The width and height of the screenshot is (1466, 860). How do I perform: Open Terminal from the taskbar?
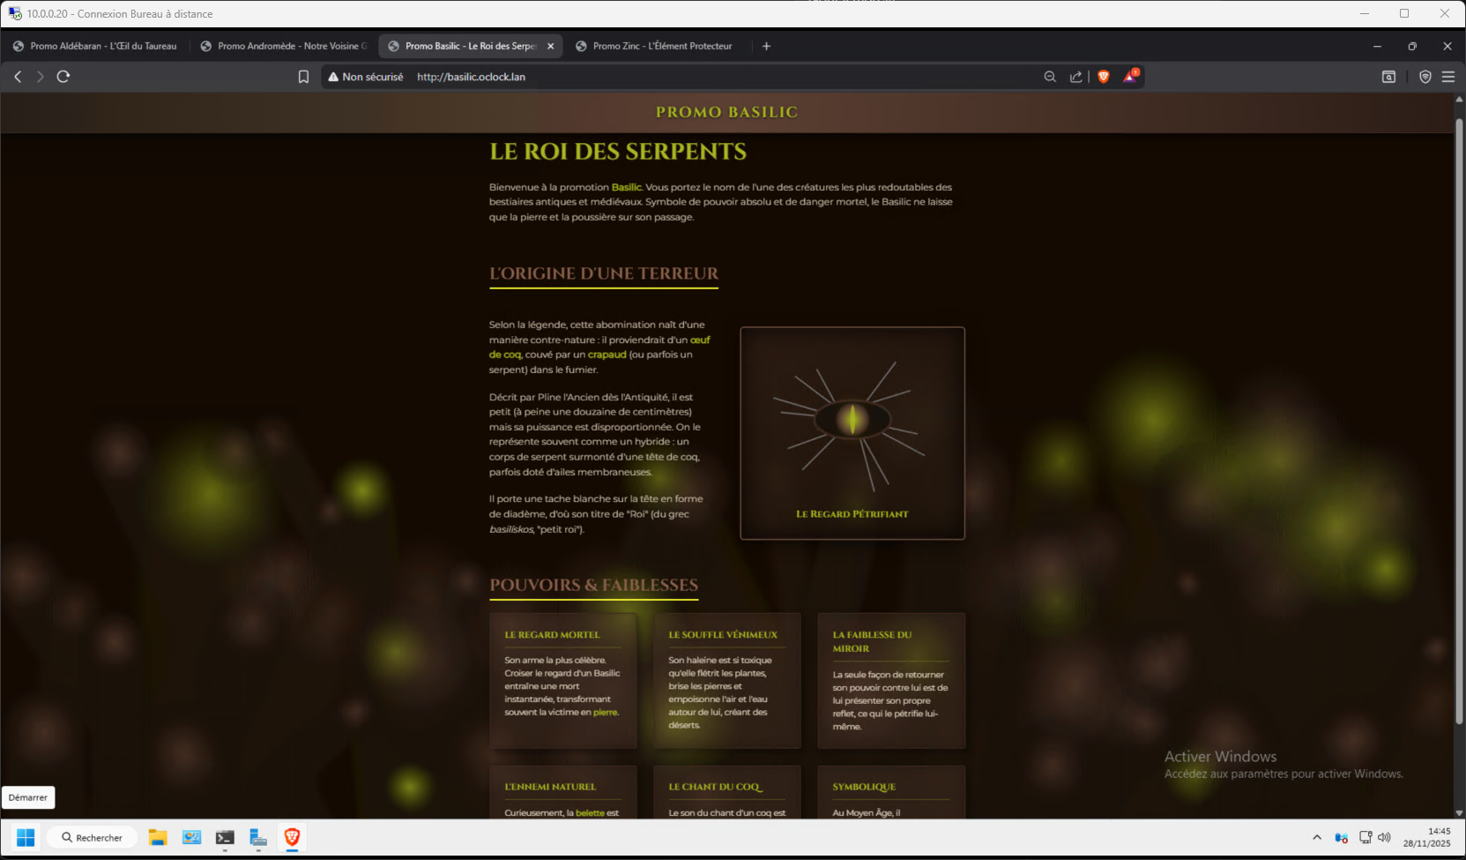(225, 837)
